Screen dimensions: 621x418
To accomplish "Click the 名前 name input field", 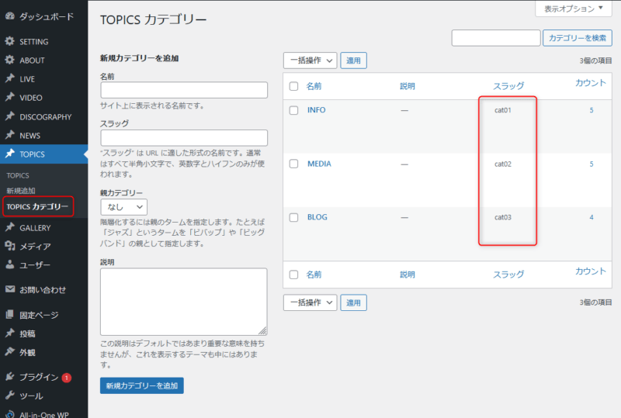I will click(183, 91).
